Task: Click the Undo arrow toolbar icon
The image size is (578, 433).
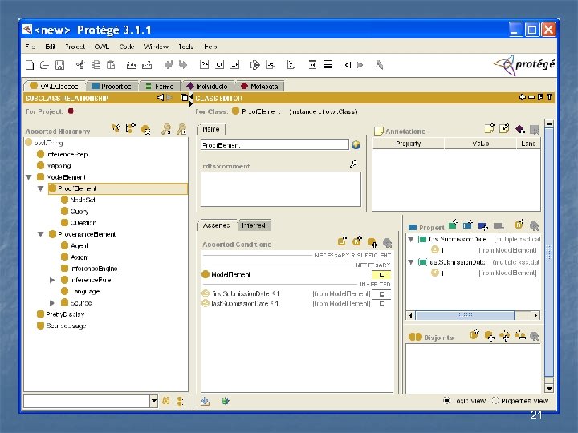Action: tap(169, 65)
